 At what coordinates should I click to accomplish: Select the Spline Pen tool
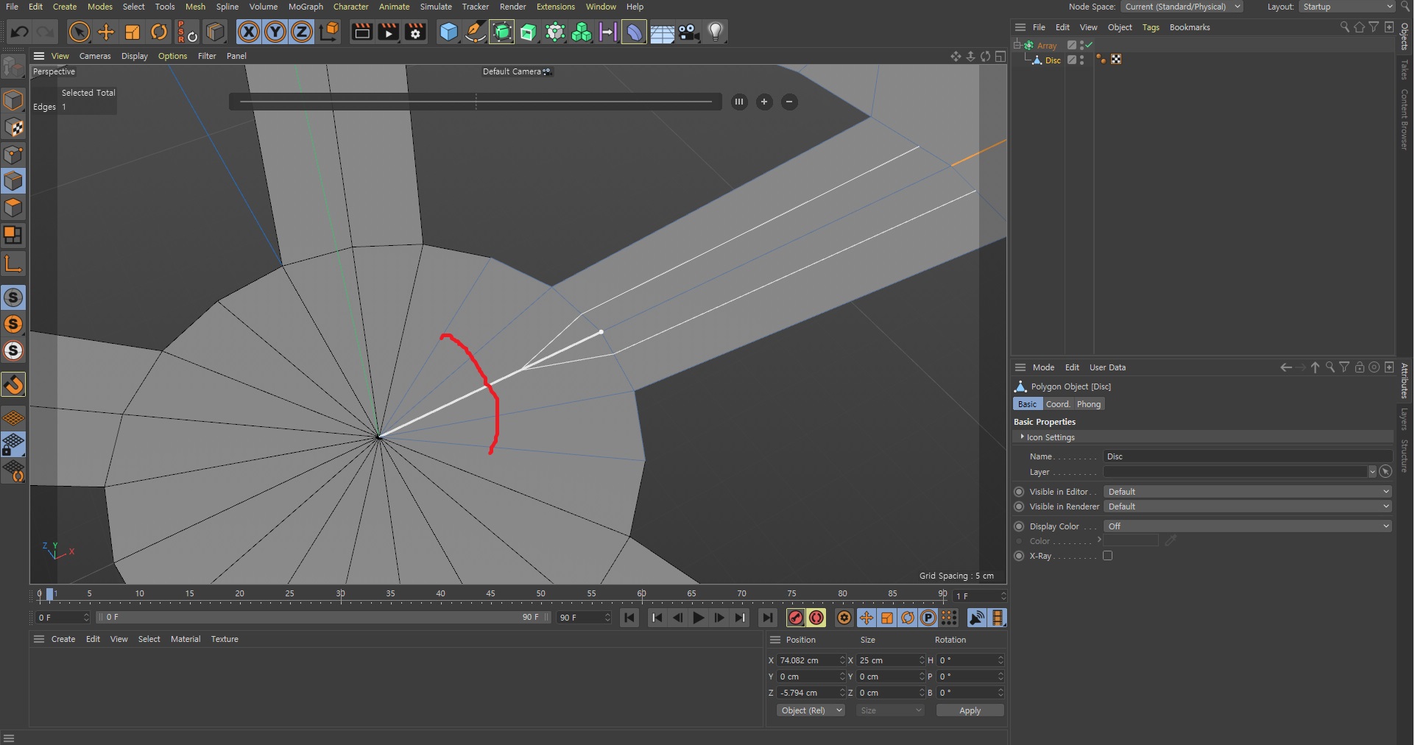pyautogui.click(x=476, y=32)
